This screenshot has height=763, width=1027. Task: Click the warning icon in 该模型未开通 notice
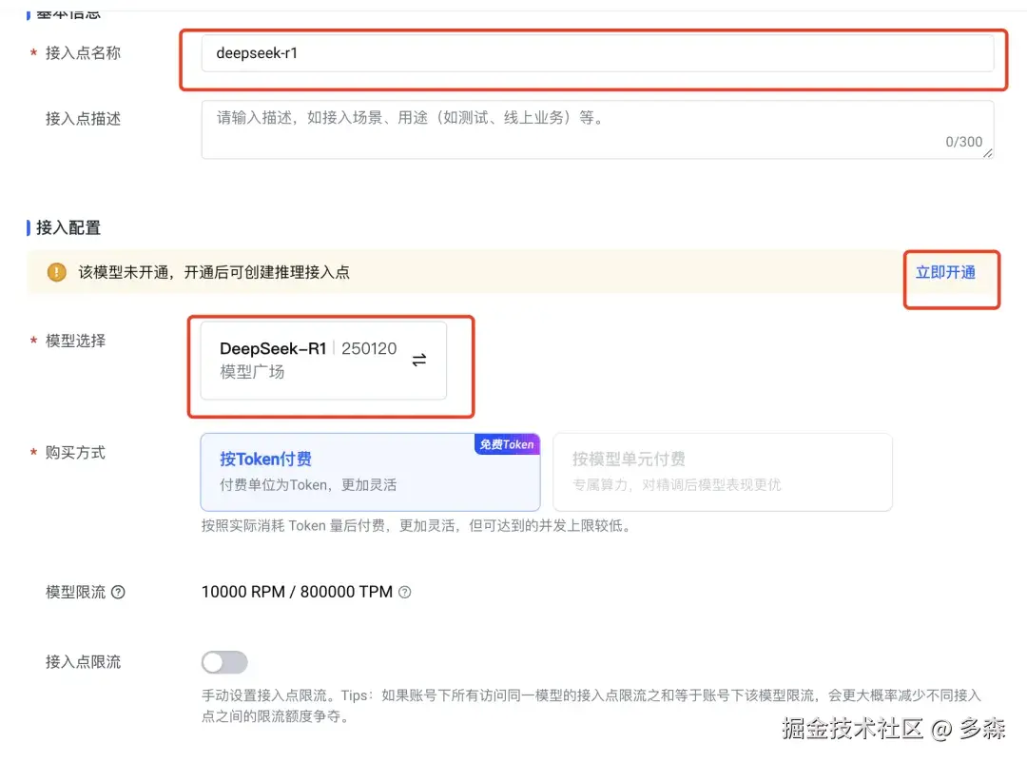click(x=57, y=272)
